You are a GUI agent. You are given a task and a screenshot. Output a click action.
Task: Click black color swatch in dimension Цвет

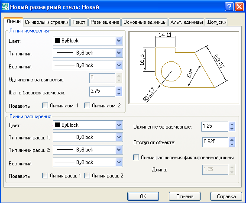57,41
